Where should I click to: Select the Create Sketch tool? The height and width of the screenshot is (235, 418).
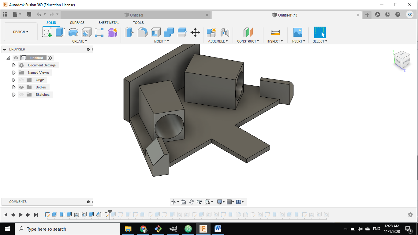pos(47,32)
